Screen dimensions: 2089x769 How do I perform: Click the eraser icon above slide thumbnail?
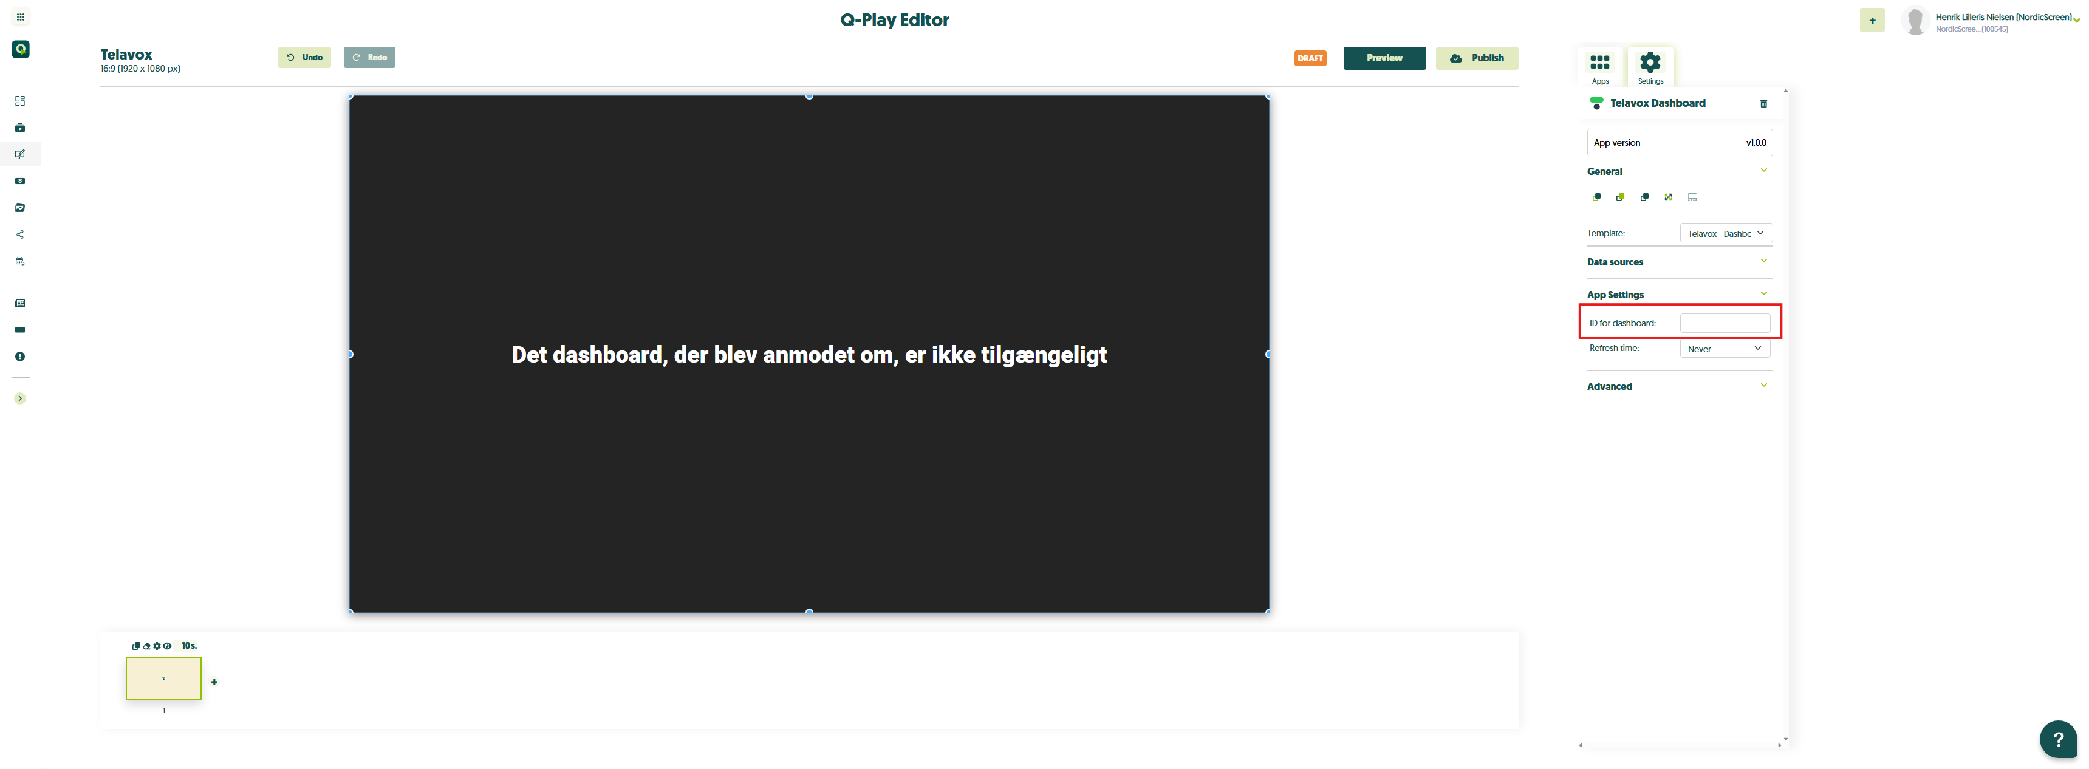point(146,646)
